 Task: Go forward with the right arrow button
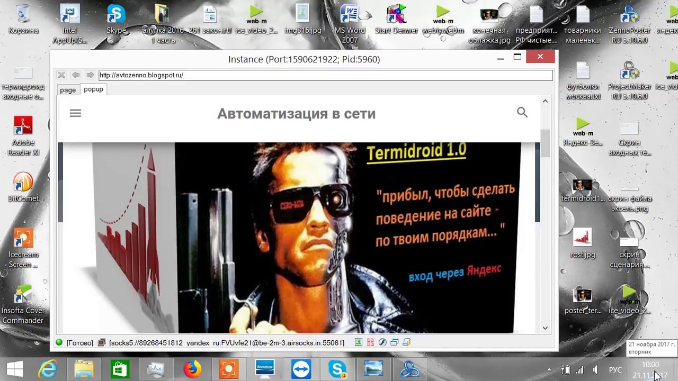[90, 75]
